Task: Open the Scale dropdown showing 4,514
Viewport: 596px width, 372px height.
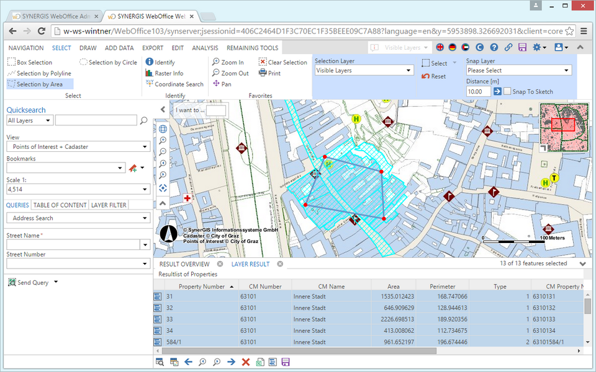Action: [78, 189]
